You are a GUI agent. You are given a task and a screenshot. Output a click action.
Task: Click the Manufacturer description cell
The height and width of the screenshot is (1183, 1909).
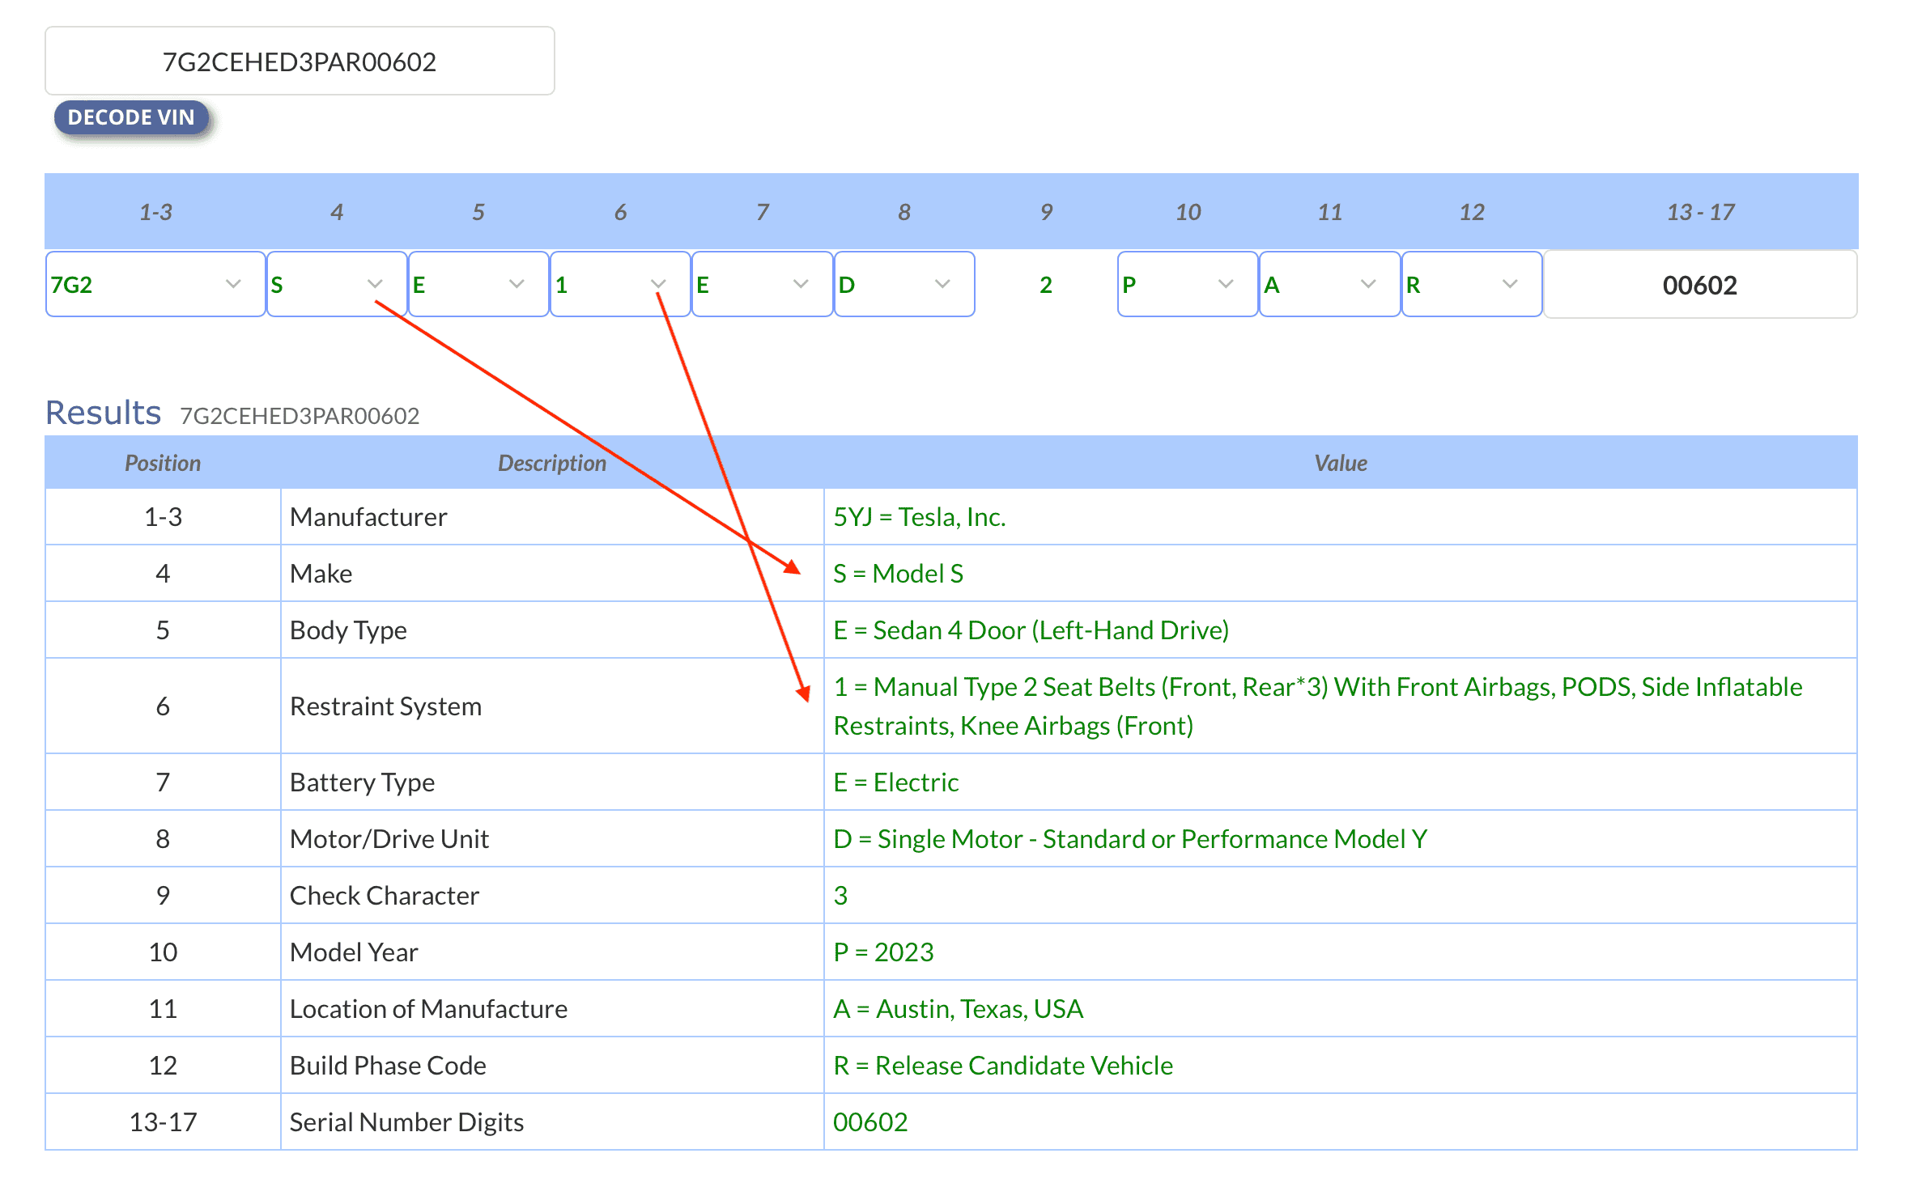tap(552, 517)
